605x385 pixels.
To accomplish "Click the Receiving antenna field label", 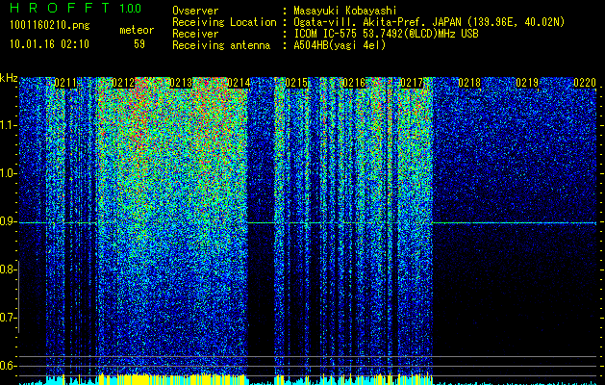I will pyautogui.click(x=221, y=45).
